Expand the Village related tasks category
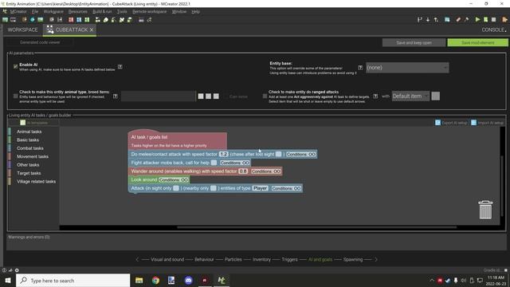 click(36, 182)
